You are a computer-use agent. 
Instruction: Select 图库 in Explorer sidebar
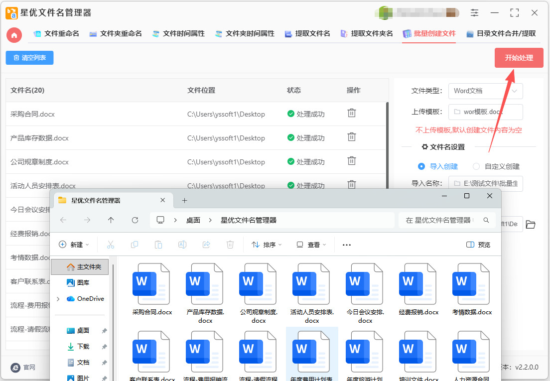tap(78, 282)
